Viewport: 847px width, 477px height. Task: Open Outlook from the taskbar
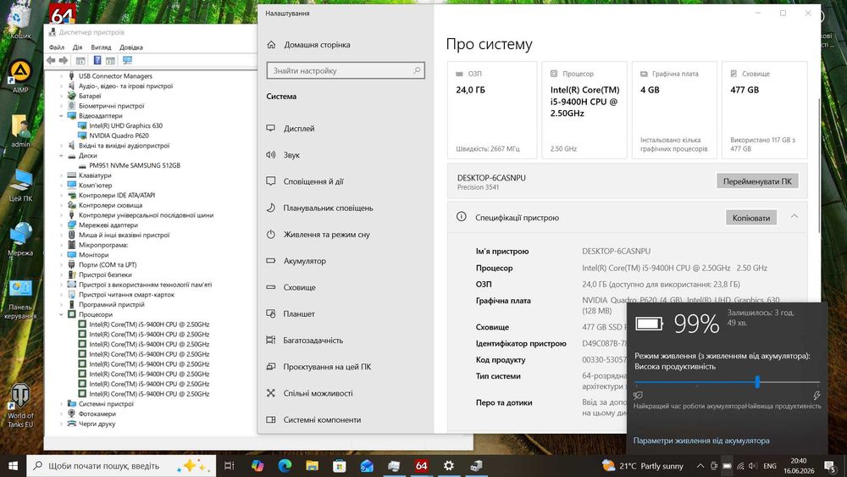367,466
